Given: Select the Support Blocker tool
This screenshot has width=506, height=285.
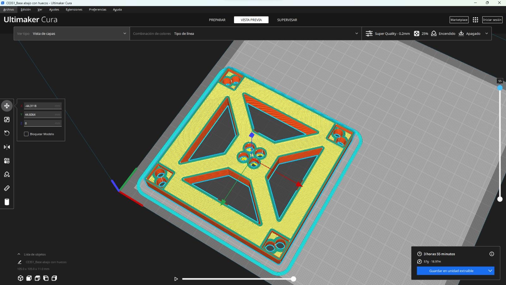Looking at the screenshot, I should click(x=7, y=174).
